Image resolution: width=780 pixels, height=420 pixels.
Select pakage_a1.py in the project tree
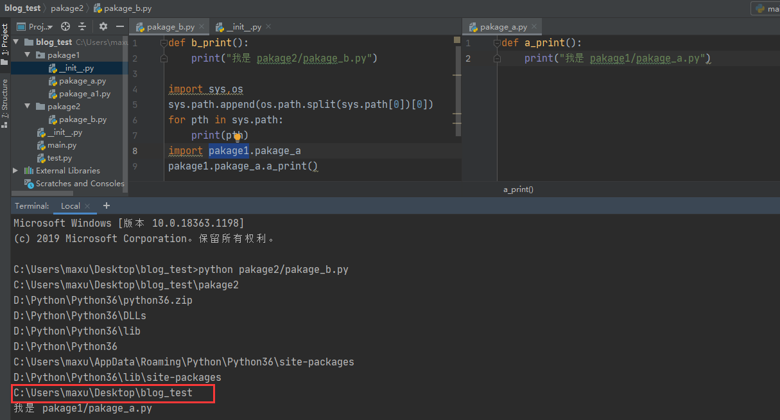[x=80, y=94]
